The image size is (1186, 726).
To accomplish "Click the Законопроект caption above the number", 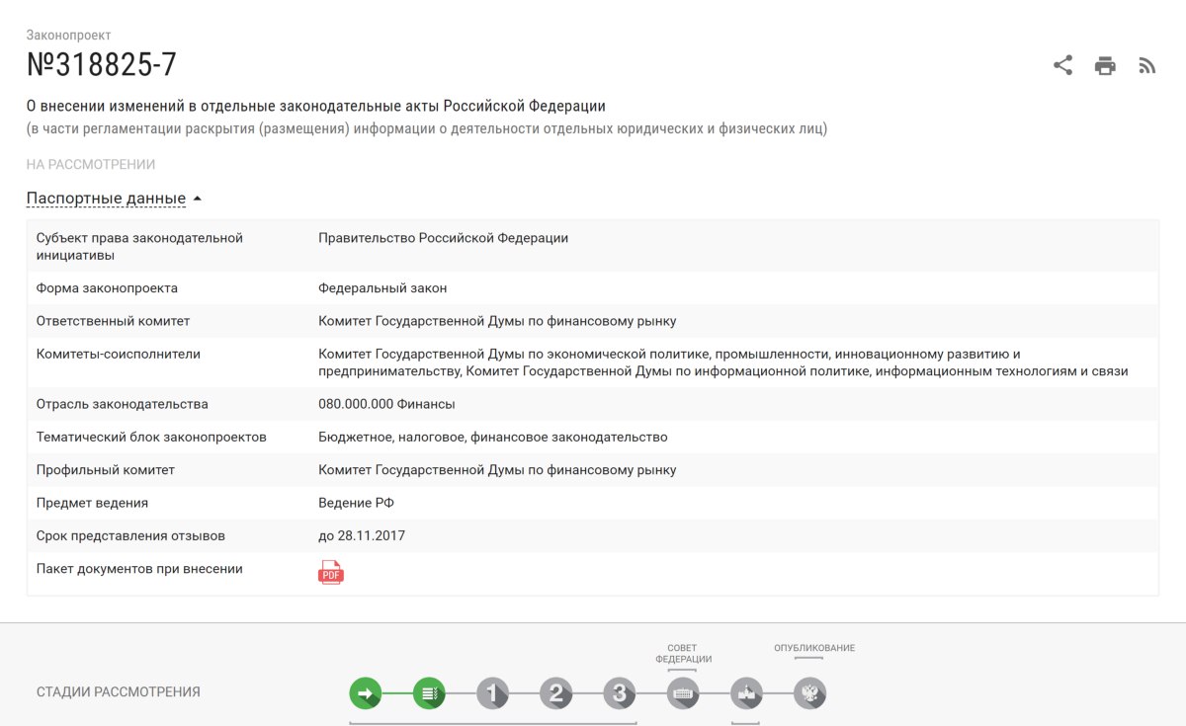I will pyautogui.click(x=68, y=36).
